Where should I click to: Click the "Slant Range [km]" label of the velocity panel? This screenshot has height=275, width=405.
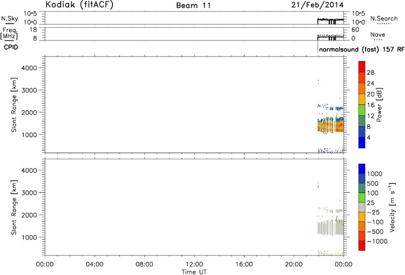(14, 207)
